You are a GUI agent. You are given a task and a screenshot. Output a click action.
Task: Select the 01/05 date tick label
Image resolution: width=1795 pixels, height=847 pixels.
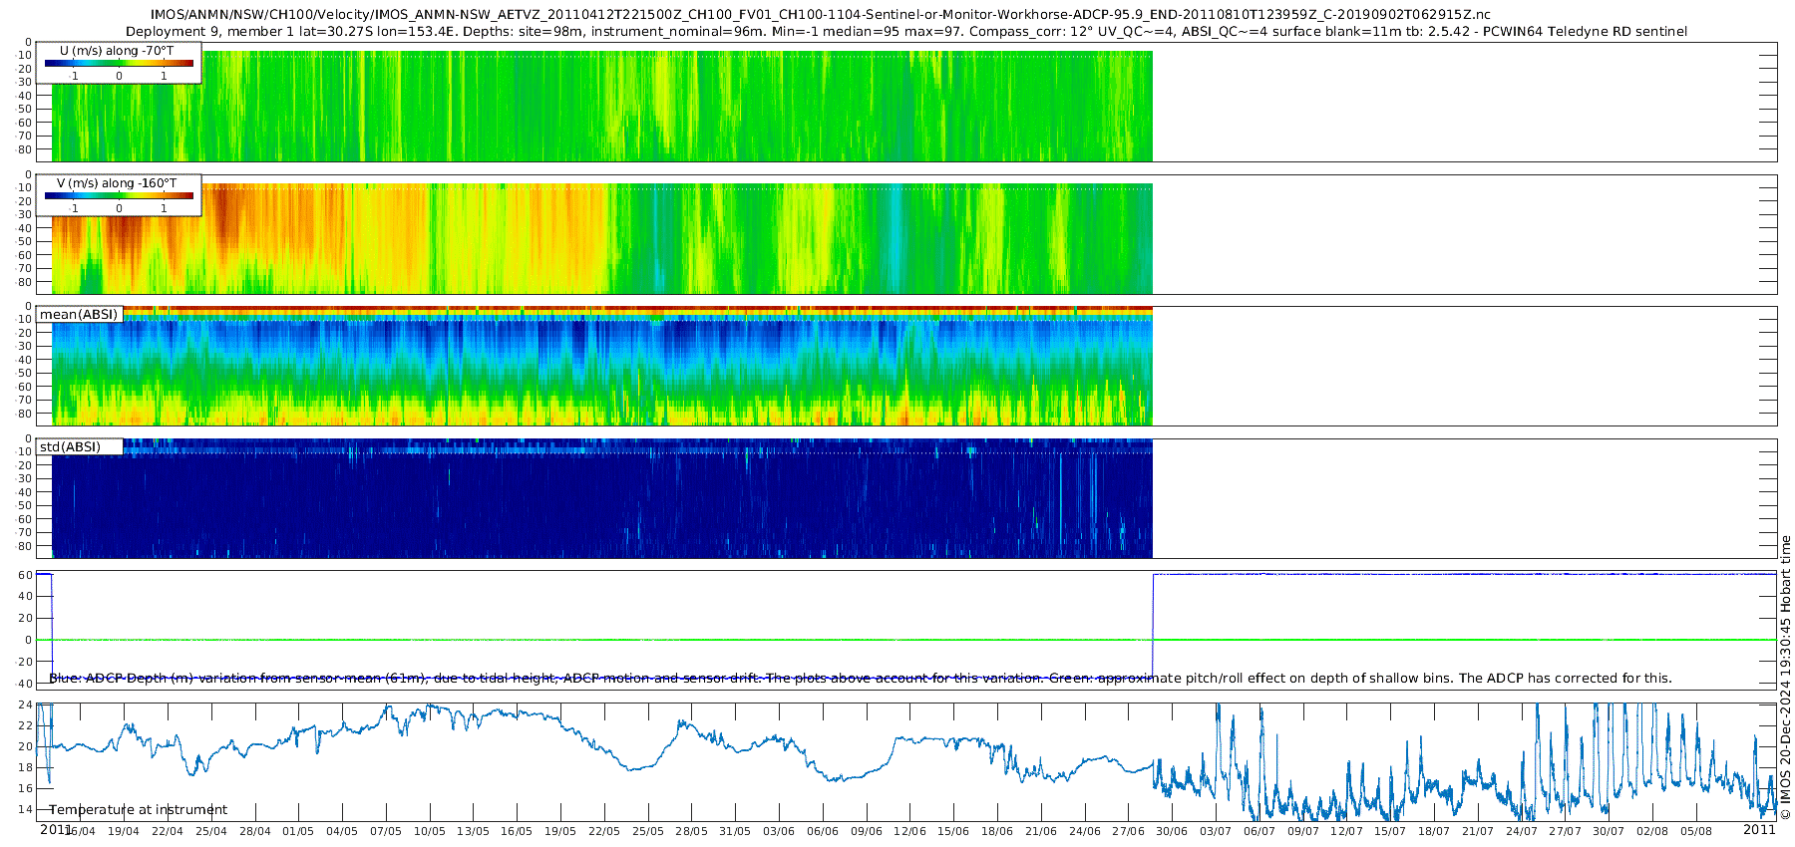click(298, 832)
